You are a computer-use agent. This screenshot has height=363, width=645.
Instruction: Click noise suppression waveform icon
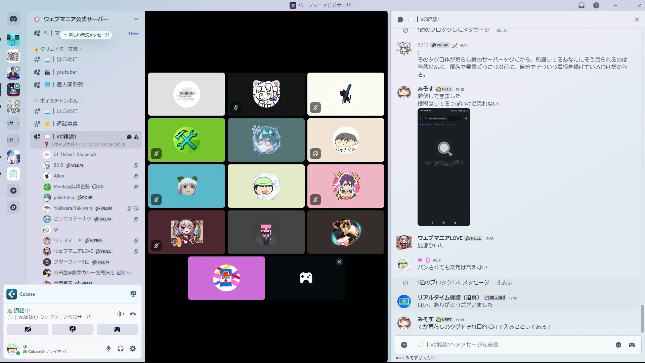coord(120,314)
